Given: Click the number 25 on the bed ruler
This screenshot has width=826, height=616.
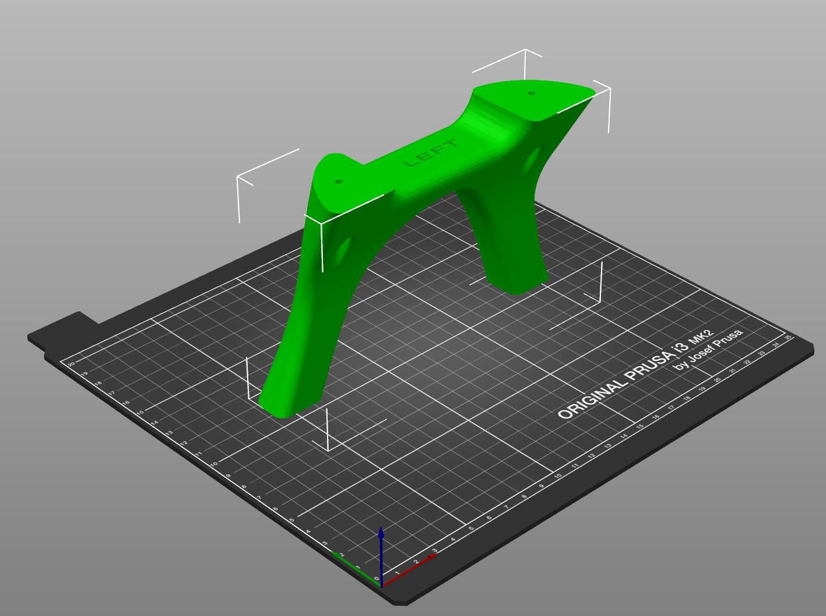Looking at the screenshot, I should (788, 337).
